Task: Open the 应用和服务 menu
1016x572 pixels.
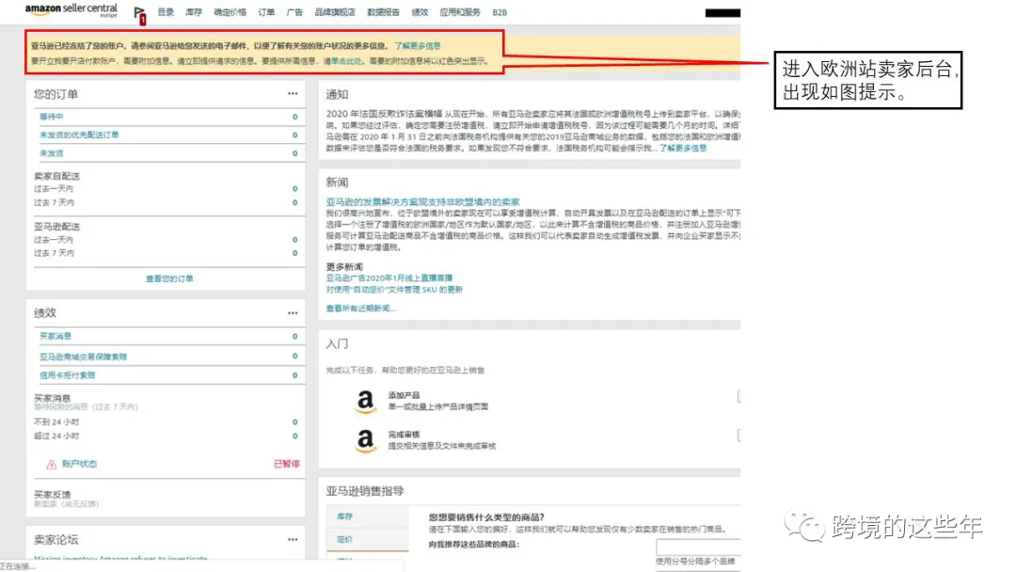Action: [460, 12]
